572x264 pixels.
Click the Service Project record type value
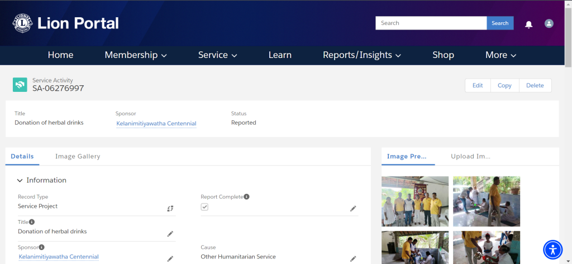pos(38,206)
